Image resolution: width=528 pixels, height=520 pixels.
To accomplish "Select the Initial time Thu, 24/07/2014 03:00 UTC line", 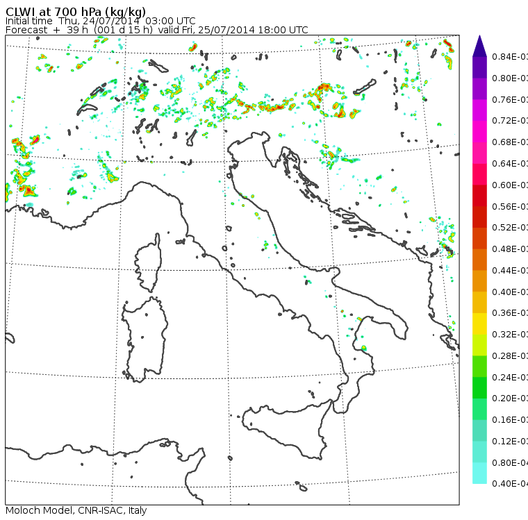I will 100,21.
